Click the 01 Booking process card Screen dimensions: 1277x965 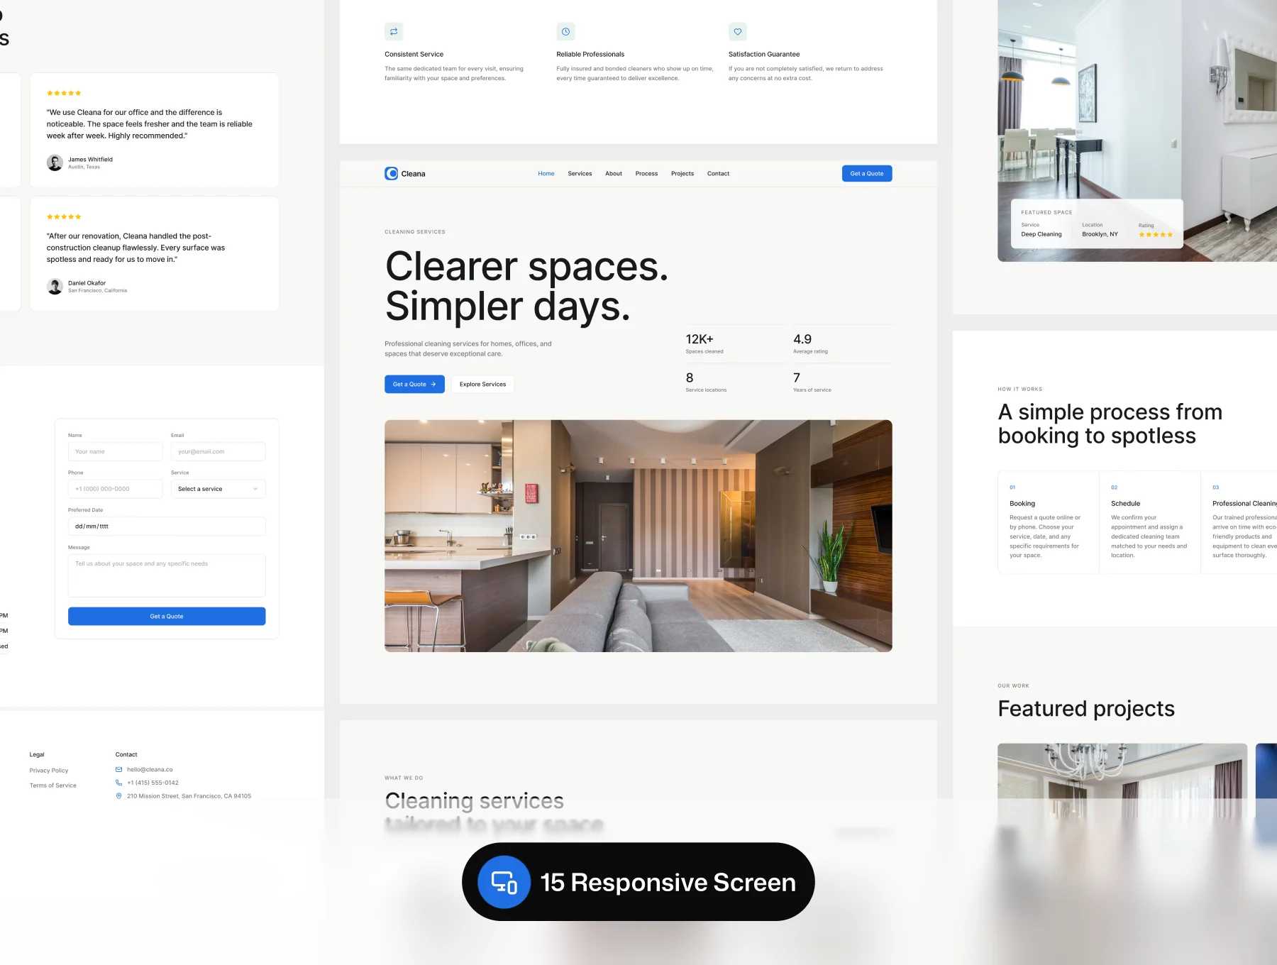(x=1049, y=522)
